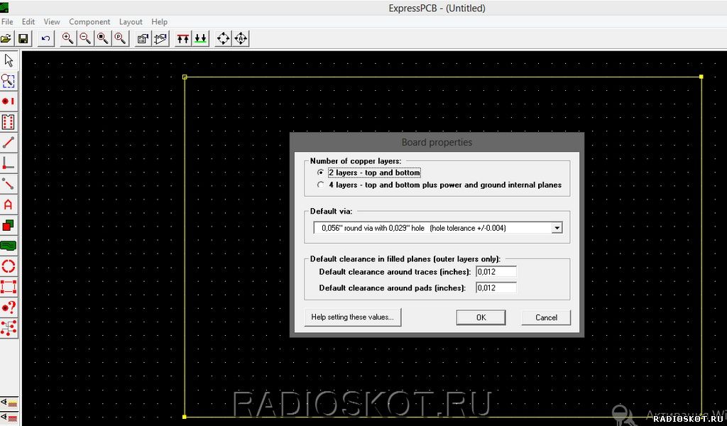The height and width of the screenshot is (426, 727).
Task: Toggle the upper layer visibility icon at bottom left
Action: point(9,403)
